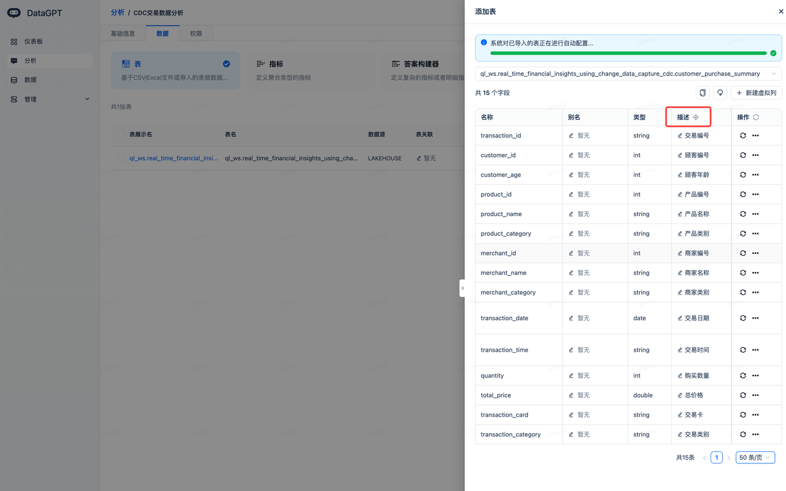
Task: Select the 指标 card radio option
Action: click(361, 64)
